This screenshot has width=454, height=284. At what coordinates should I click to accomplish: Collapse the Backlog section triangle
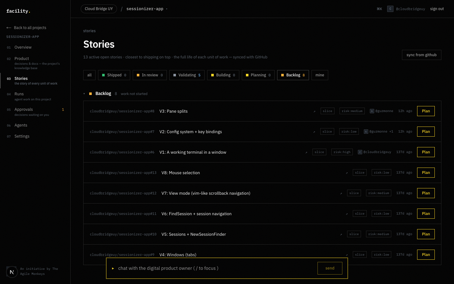[84, 94]
